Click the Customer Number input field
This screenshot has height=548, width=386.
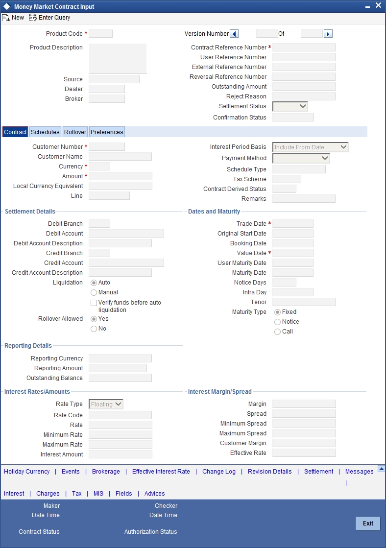pos(107,147)
